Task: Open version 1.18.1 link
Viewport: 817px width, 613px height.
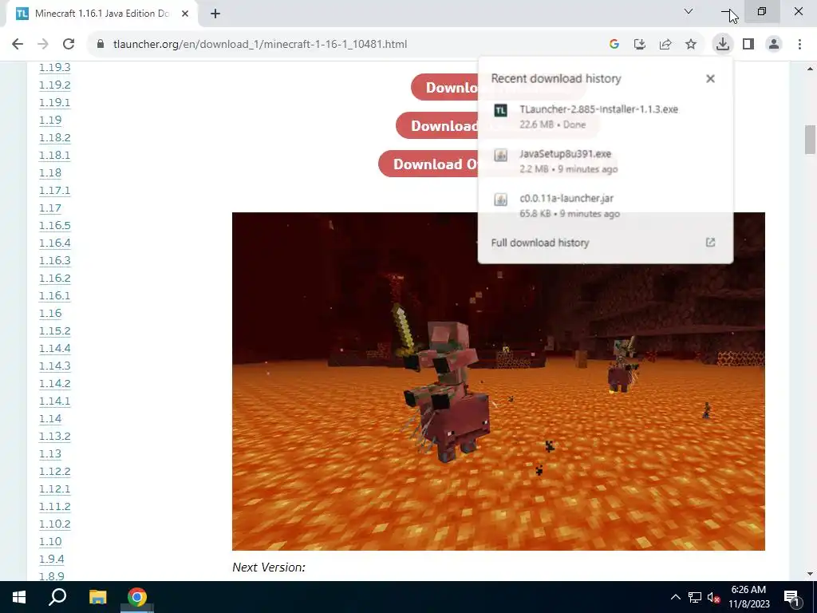Action: tap(55, 156)
